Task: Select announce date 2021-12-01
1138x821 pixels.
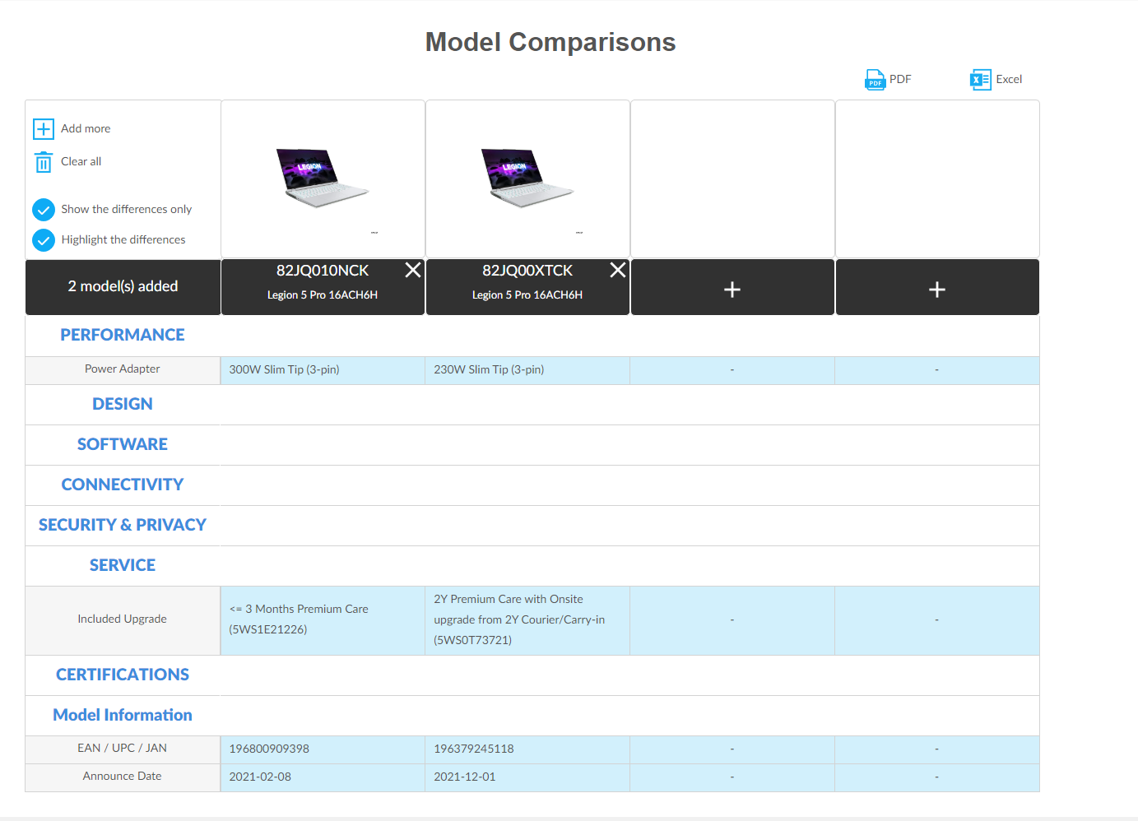Action: [x=465, y=777]
